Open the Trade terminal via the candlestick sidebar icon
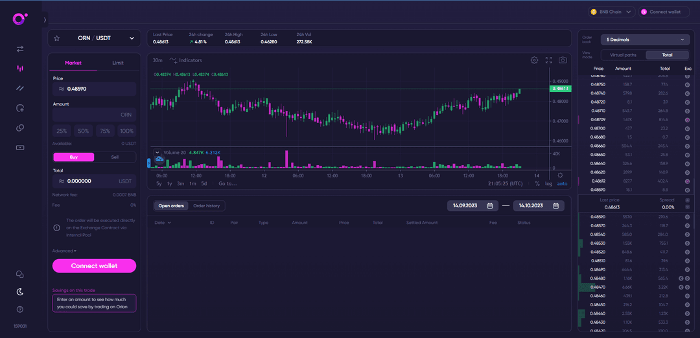The height and width of the screenshot is (338, 700). point(20,68)
